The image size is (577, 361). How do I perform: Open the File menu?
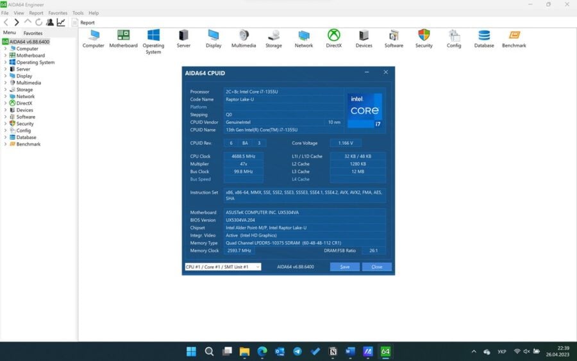[x=4, y=13]
